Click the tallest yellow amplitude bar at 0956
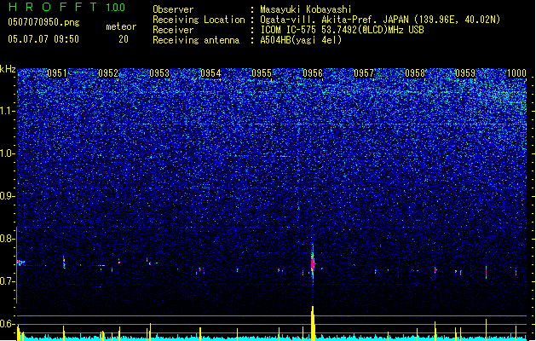 coord(313,323)
